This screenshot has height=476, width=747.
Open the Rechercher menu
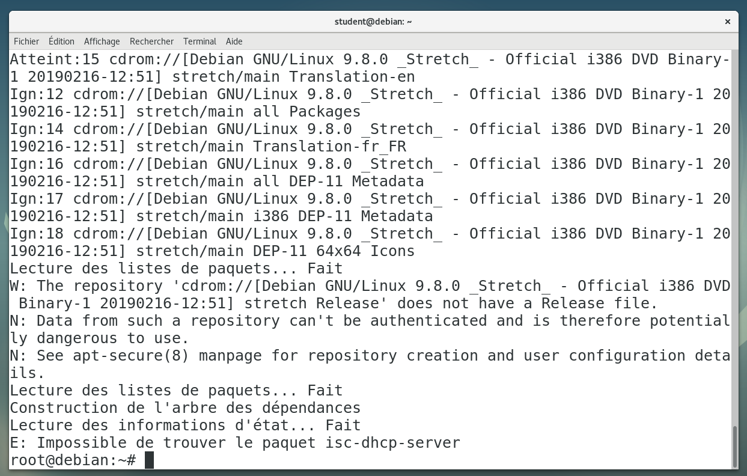point(151,41)
